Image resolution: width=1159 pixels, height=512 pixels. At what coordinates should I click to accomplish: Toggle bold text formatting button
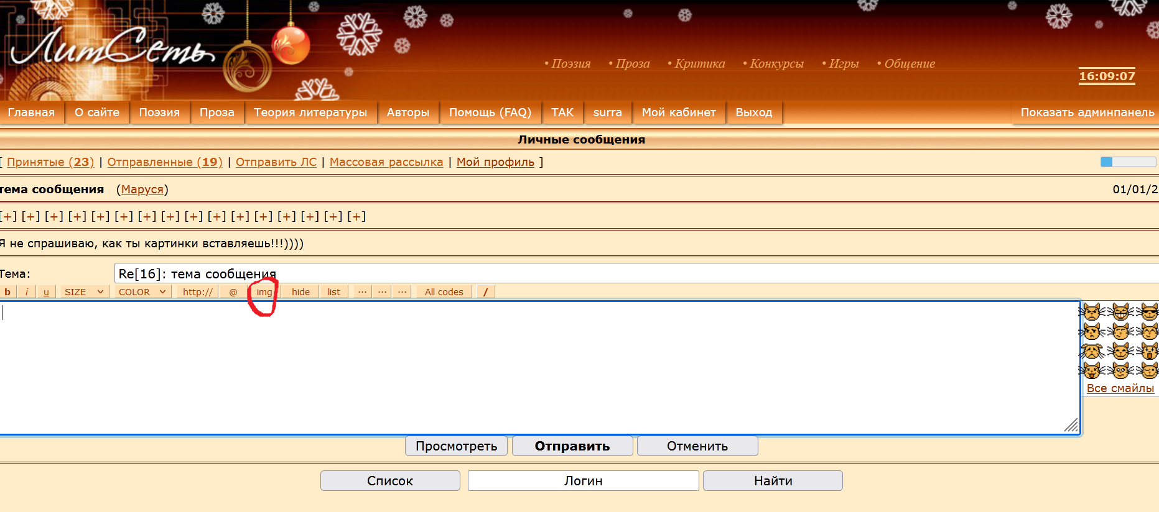click(7, 292)
